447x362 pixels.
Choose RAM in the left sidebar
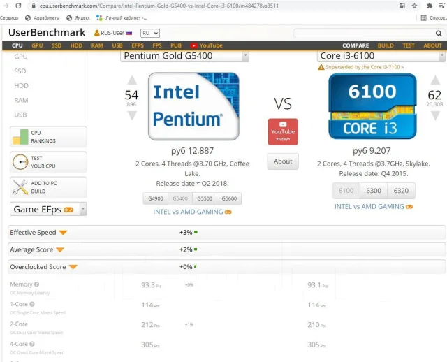pyautogui.click(x=21, y=100)
